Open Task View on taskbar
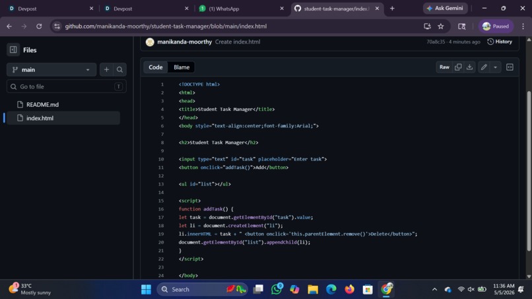532x299 pixels. pyautogui.click(x=258, y=290)
